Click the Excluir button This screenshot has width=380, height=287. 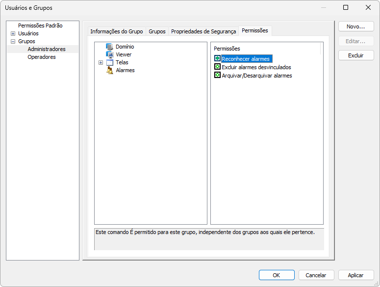point(355,55)
